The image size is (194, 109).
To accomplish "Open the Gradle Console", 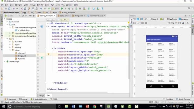I will click(183, 99).
